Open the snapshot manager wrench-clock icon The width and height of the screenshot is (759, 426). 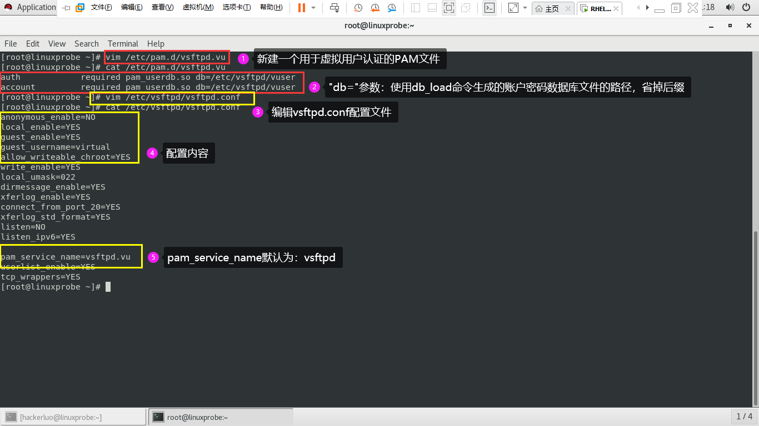tap(392, 8)
